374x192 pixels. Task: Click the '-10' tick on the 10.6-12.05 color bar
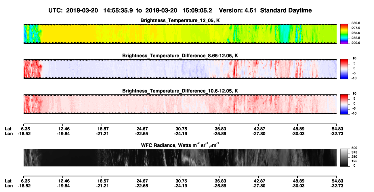(x=354, y=113)
